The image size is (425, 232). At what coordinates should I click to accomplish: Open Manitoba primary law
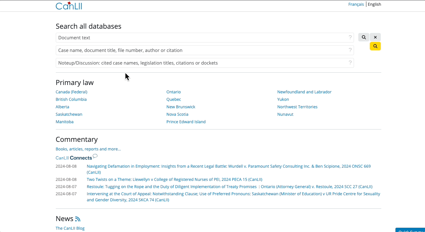(65, 122)
